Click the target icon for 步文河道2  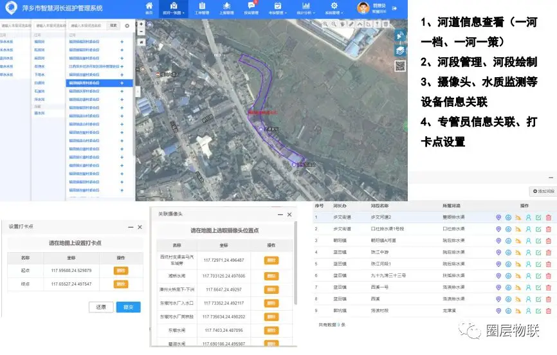(508, 217)
